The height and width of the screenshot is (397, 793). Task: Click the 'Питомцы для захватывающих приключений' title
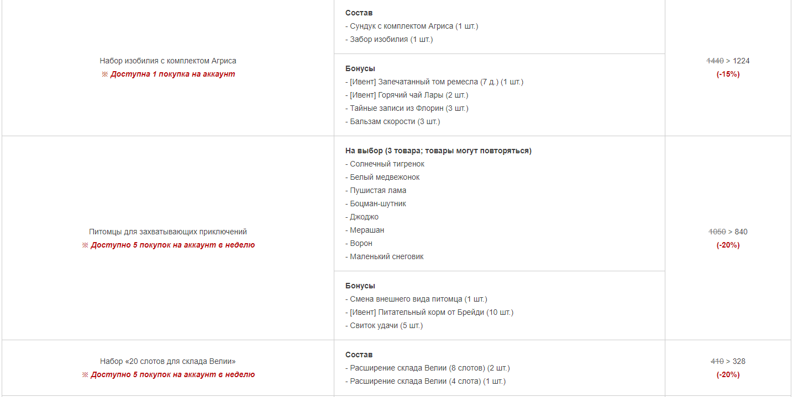[x=168, y=232]
